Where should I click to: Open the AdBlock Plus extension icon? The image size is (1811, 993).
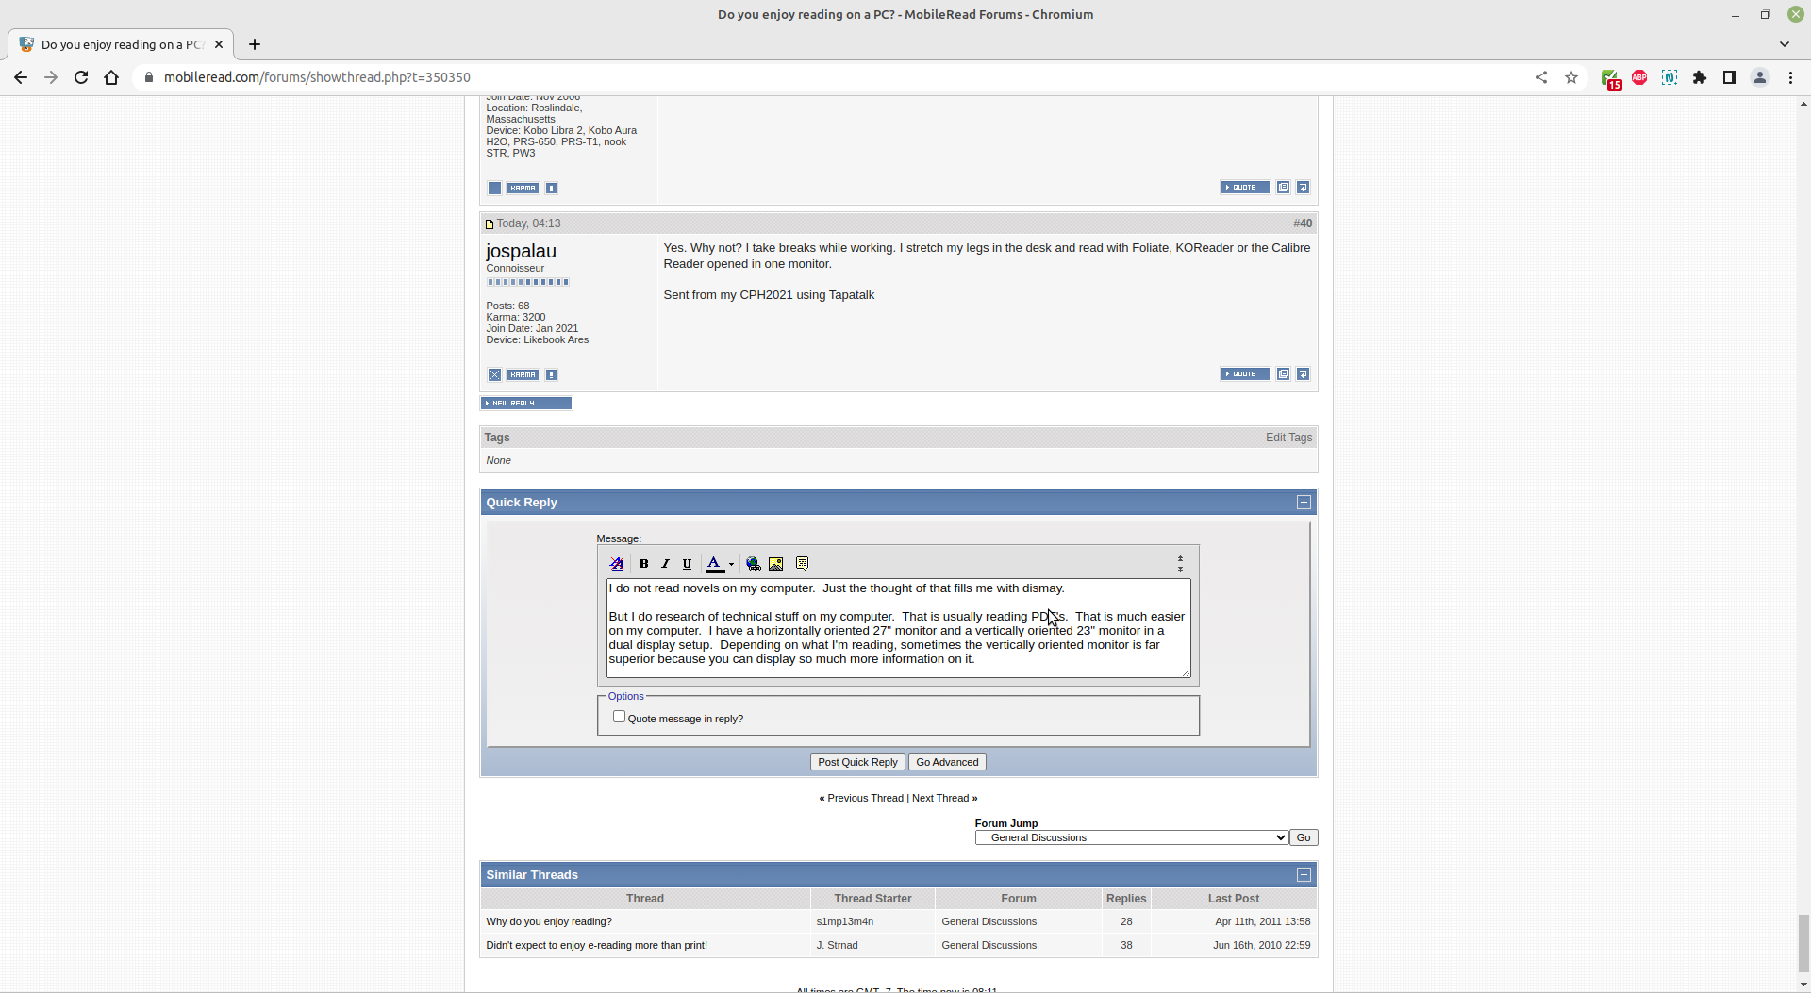(x=1639, y=77)
